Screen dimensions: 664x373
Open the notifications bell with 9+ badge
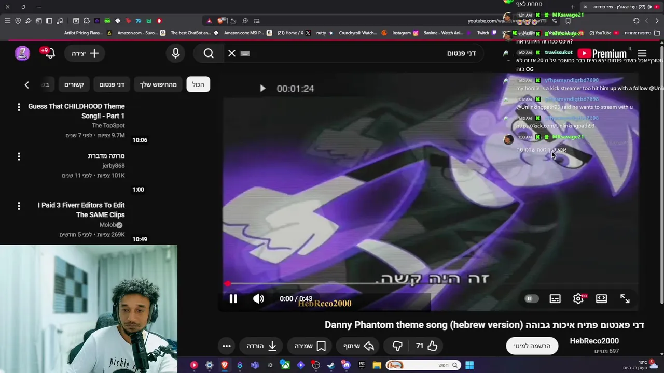tap(49, 53)
